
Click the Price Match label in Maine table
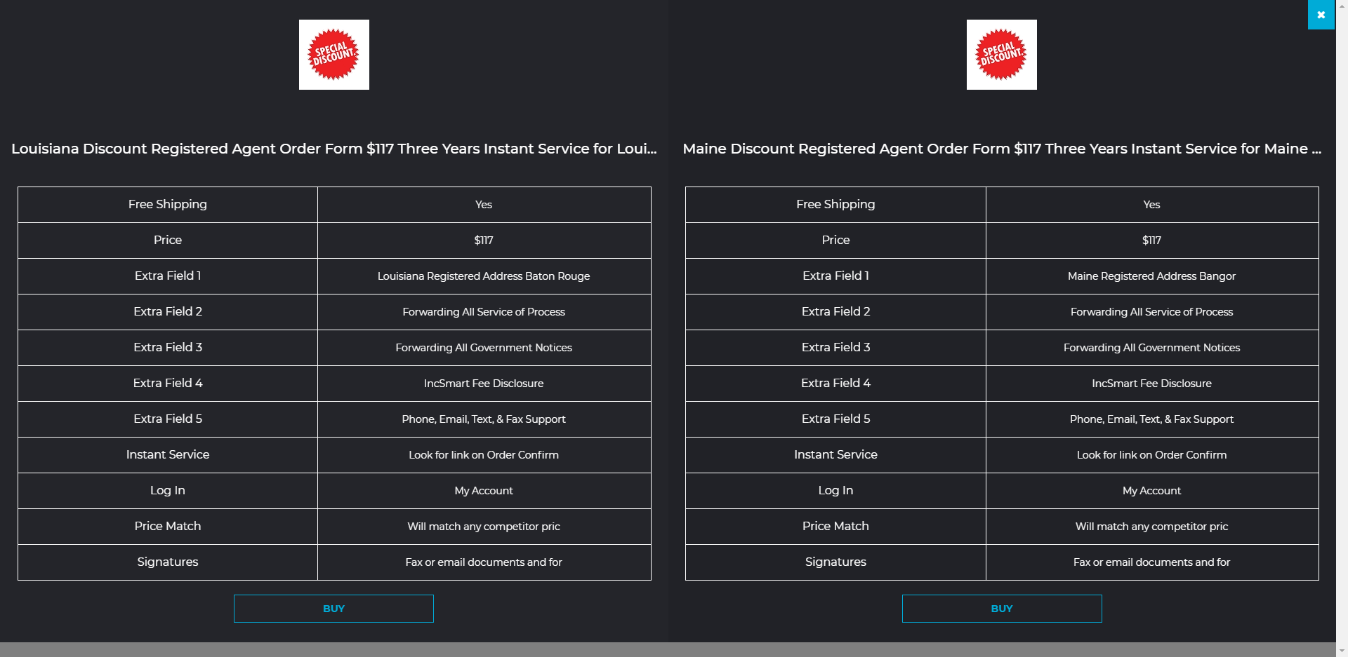coord(835,526)
